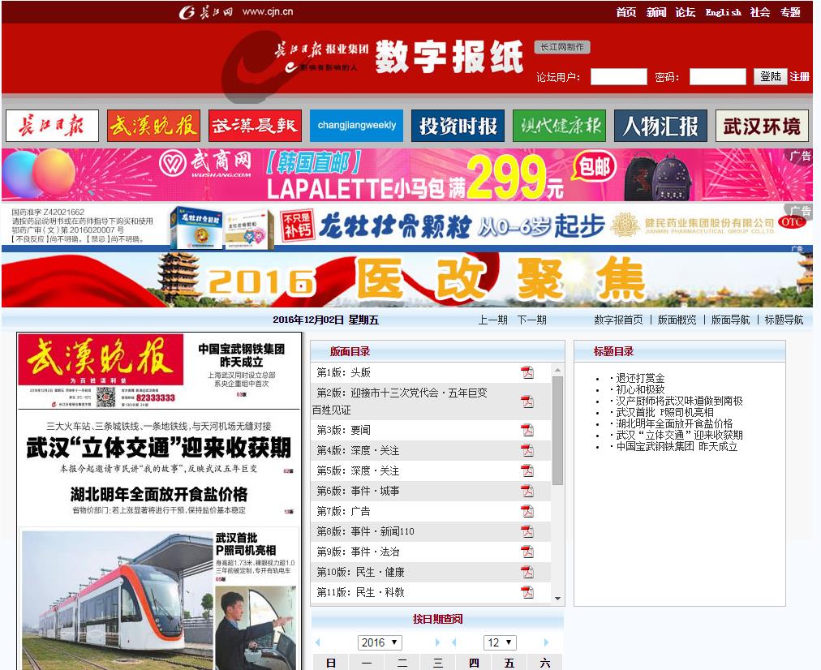Open 第6版：事件·城事 in the page list
821x670 pixels.
point(358,491)
